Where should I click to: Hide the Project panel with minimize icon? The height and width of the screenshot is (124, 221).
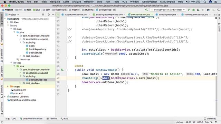53,14
